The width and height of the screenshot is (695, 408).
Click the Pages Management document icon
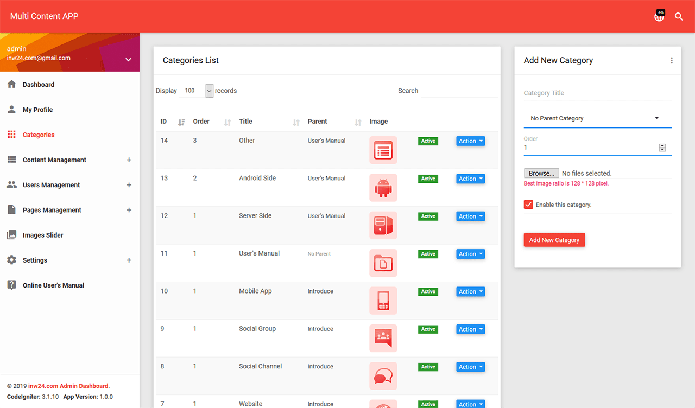[x=11, y=209]
